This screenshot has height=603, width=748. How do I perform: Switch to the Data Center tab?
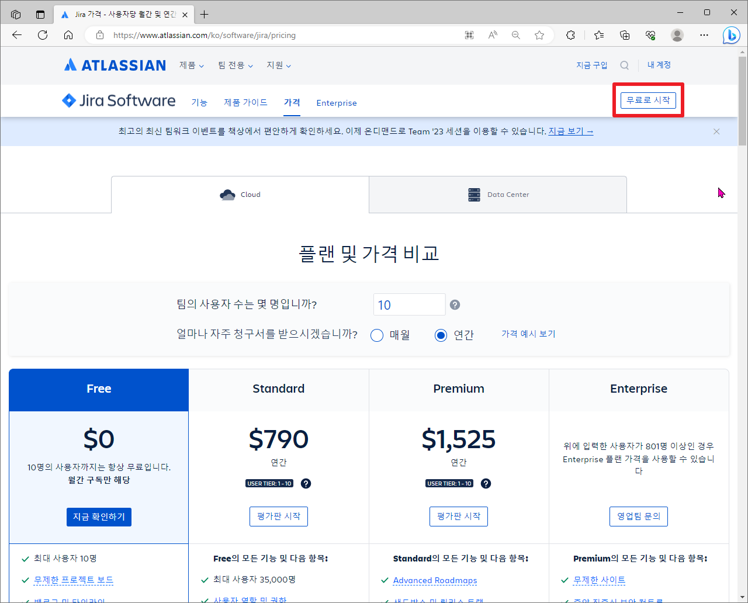[x=498, y=195]
